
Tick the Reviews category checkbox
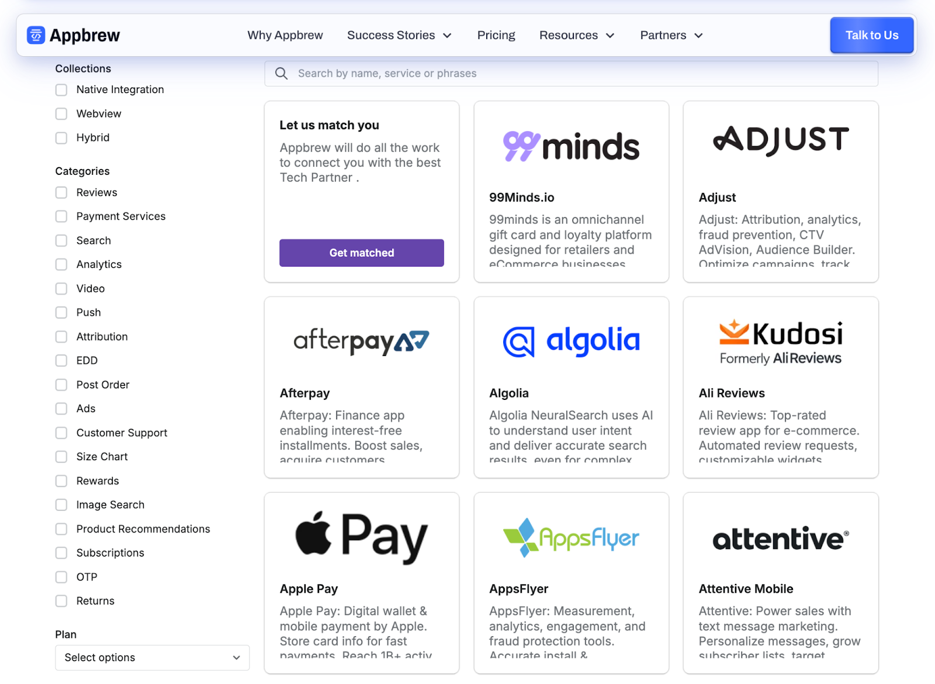click(61, 193)
